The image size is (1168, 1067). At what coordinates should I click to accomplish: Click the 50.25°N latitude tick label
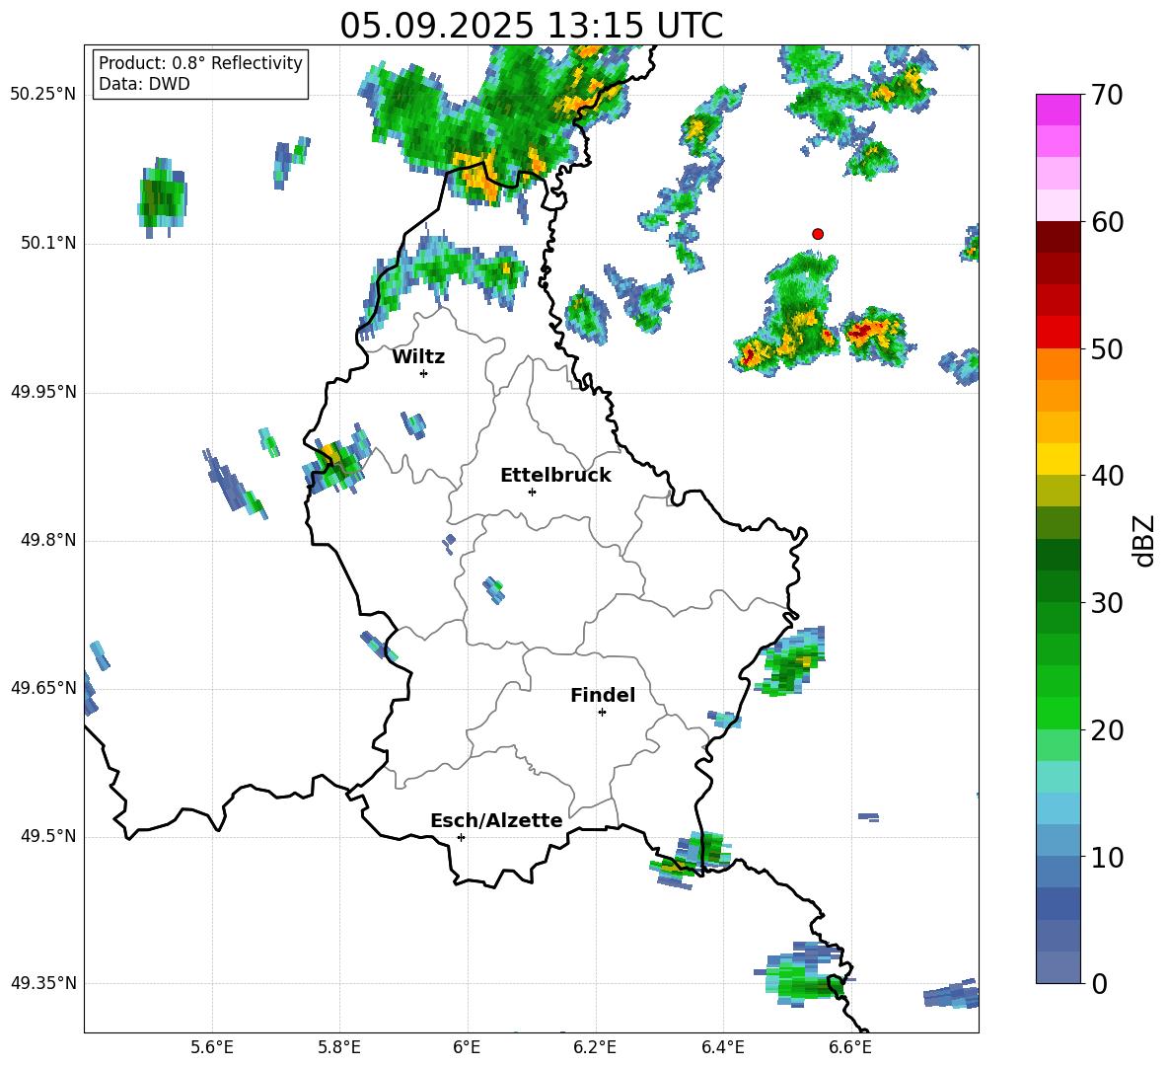pos(42,95)
